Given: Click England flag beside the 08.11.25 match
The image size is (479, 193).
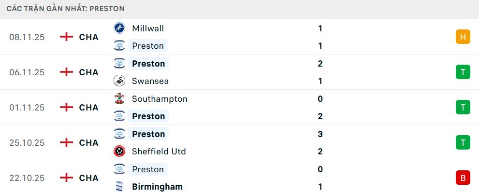Looking at the screenshot, I should (x=66, y=37).
